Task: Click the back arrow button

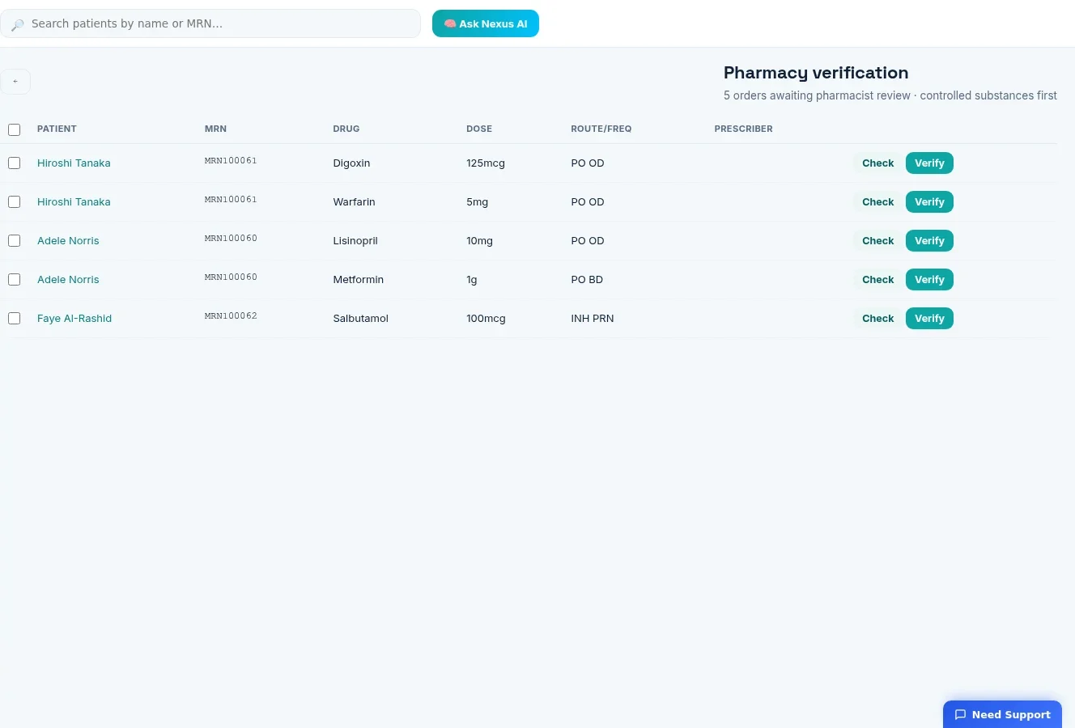Action: point(15,82)
